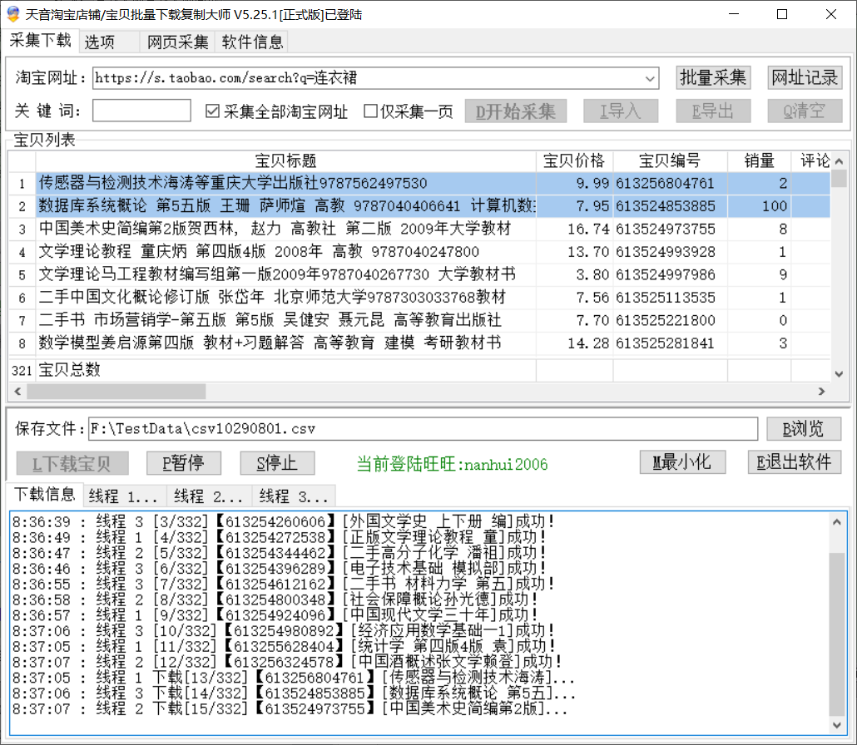Show the 线程 3 log tab
Screen dimensions: 857x745
click(294, 496)
